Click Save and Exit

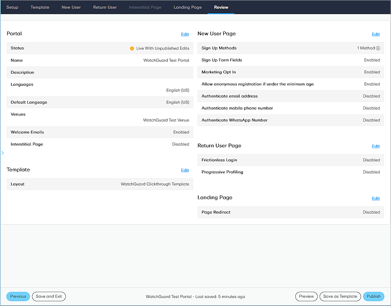(x=49, y=296)
